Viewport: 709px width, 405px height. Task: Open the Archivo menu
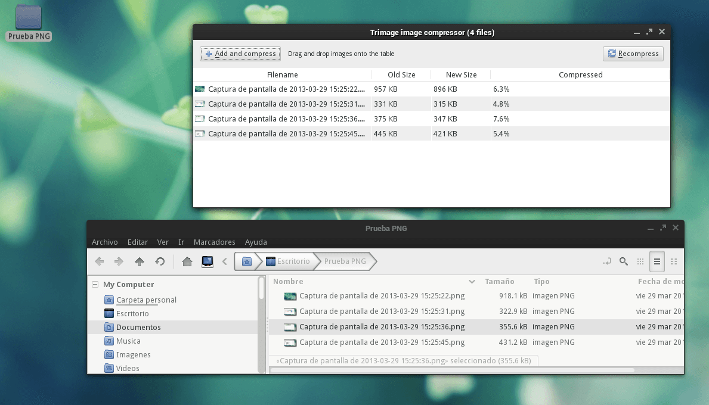[x=104, y=242]
